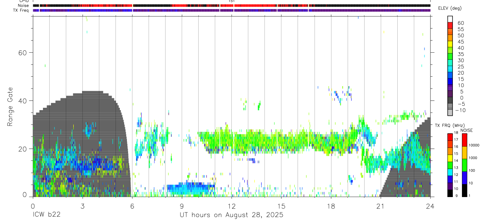Click the '151' CPID value at top

pos(232,2)
